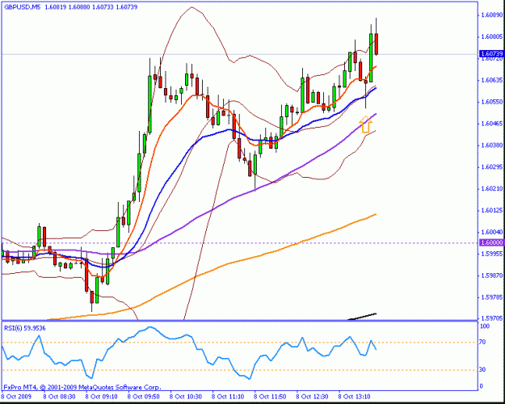Click the horizontal current price line at 1.60739
This screenshot has width=505, height=404.
(240, 54)
